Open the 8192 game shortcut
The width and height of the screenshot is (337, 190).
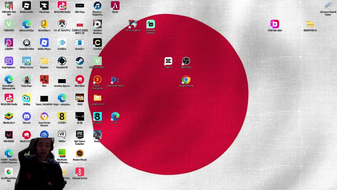coord(80,98)
